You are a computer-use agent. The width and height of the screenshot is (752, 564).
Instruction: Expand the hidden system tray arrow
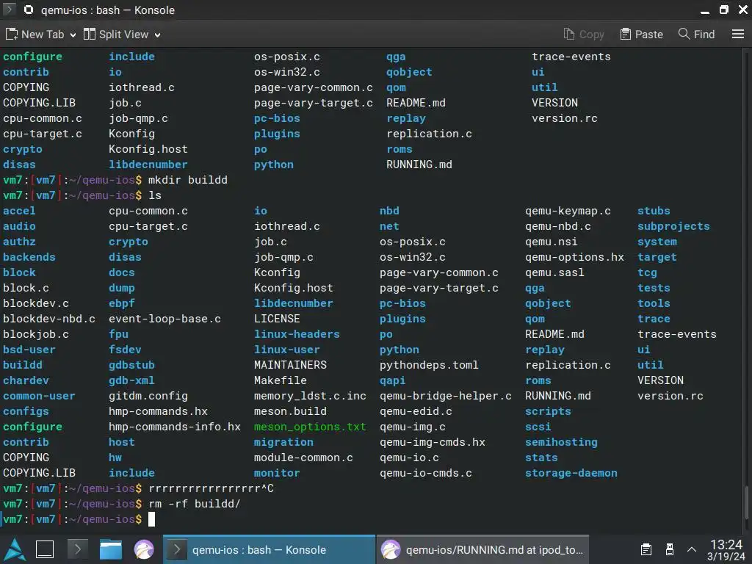692,549
